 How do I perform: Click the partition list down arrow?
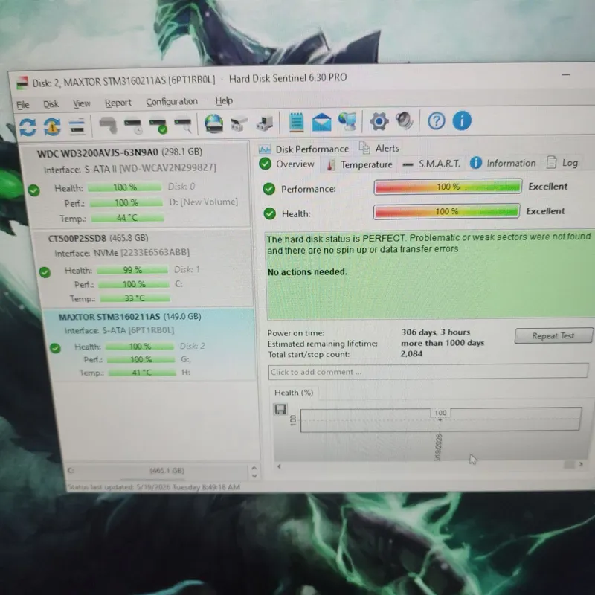tap(254, 476)
